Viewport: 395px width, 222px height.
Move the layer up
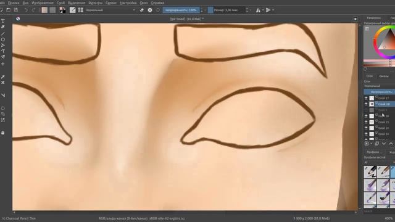(391, 144)
